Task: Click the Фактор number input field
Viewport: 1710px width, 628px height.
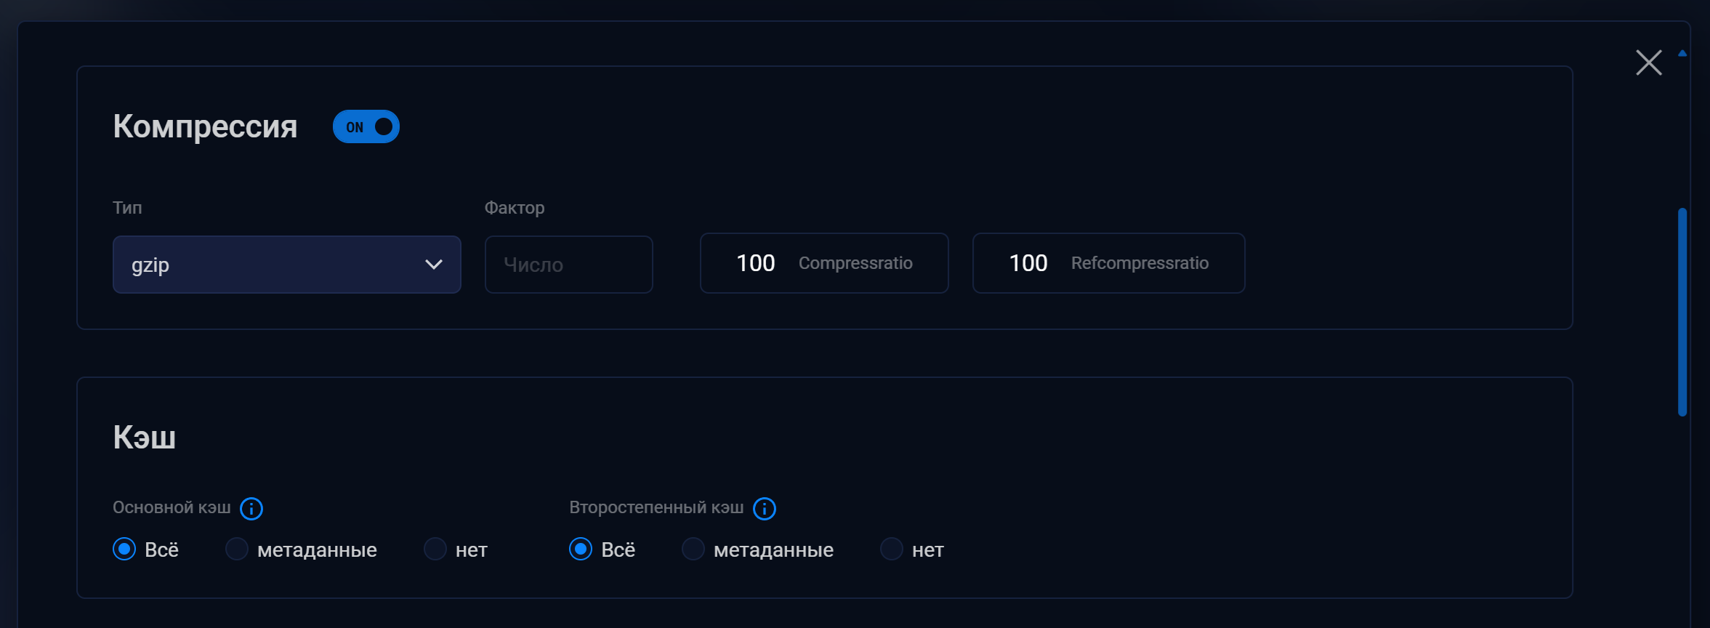Action: pos(569,265)
